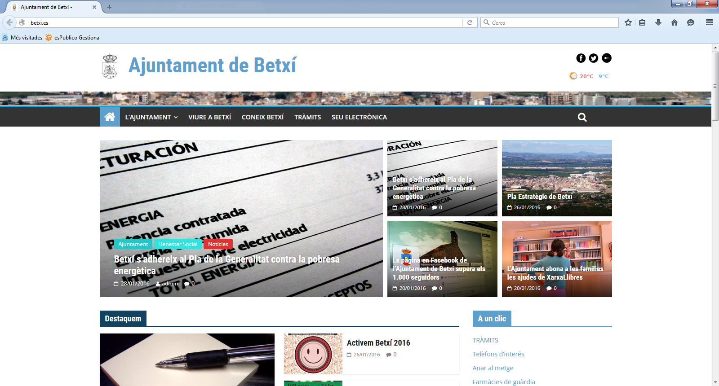Open a new browser tab
The width and height of the screenshot is (719, 386).
click(x=109, y=7)
